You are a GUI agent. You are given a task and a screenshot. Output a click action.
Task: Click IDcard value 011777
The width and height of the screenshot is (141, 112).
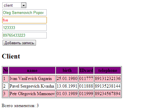coord(86,79)
